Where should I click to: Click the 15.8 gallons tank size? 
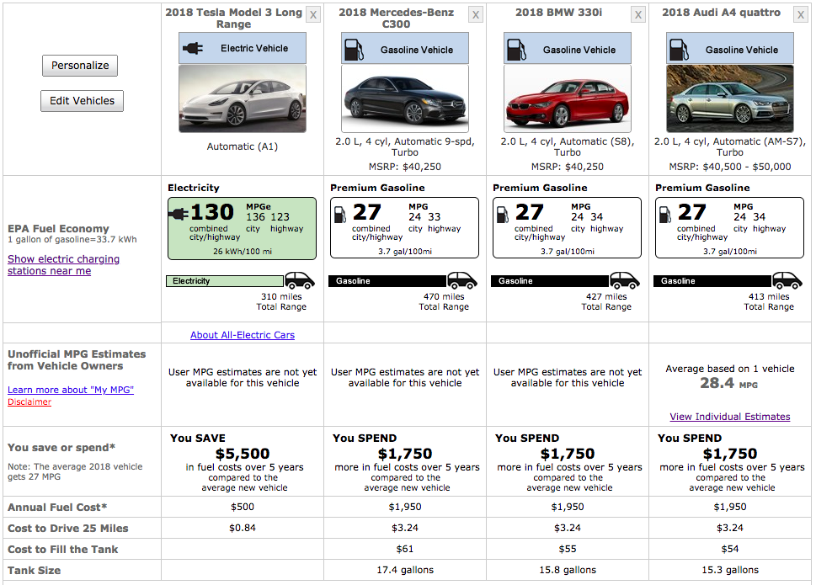point(568,570)
